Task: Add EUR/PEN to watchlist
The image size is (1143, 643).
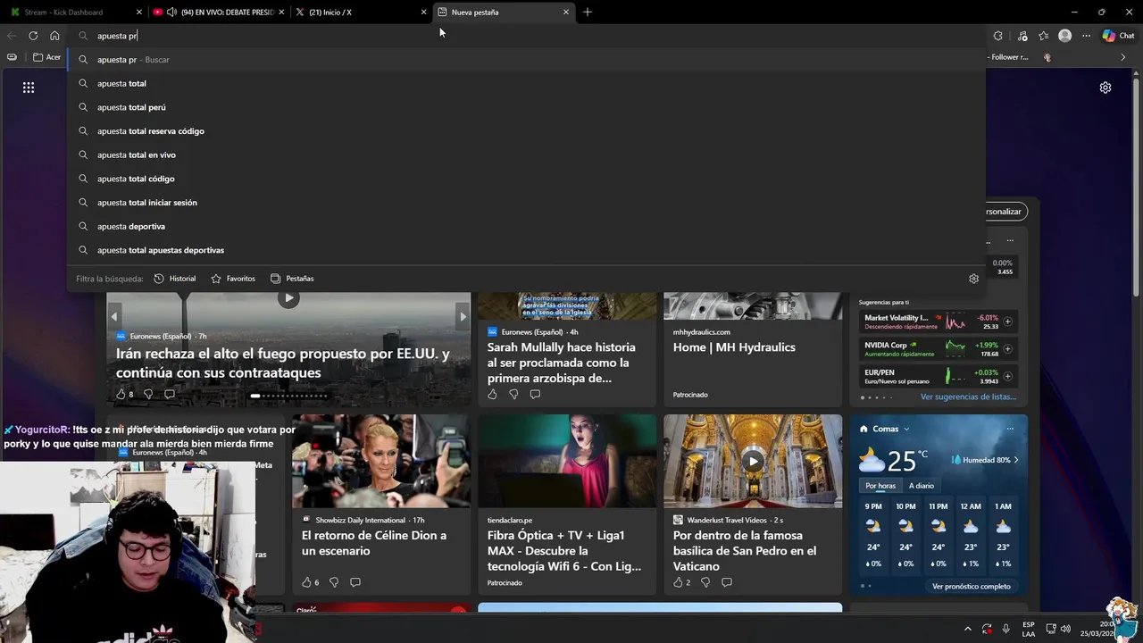Action: click(1007, 376)
